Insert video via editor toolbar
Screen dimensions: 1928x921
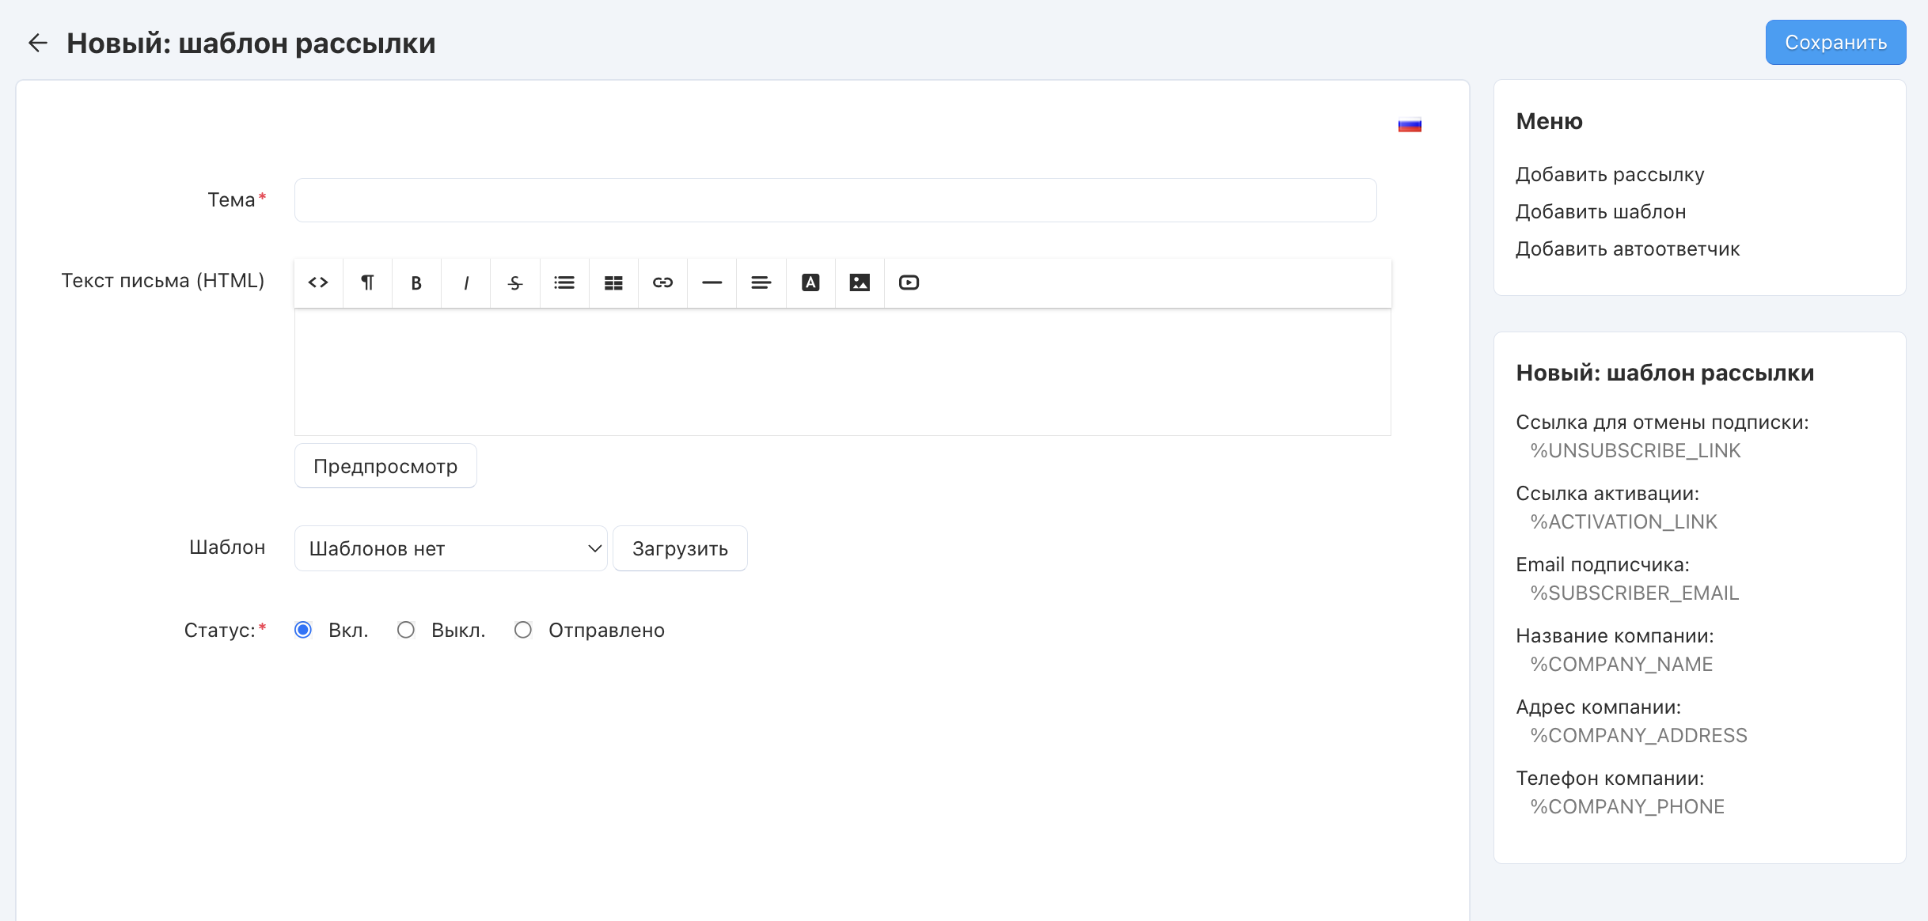tap(909, 282)
